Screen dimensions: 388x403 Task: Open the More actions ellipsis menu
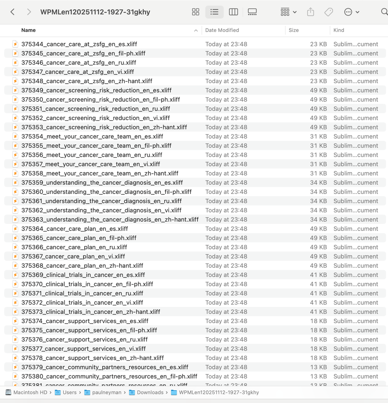(x=352, y=12)
